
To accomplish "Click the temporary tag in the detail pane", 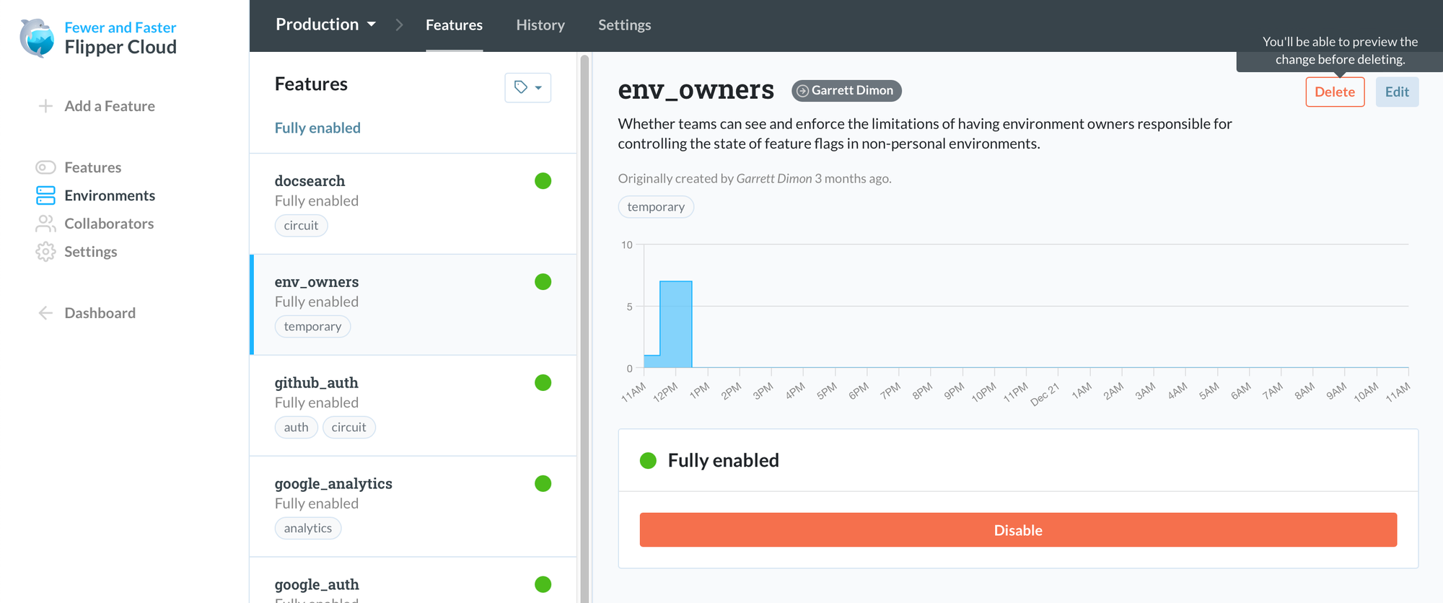I will tap(656, 207).
